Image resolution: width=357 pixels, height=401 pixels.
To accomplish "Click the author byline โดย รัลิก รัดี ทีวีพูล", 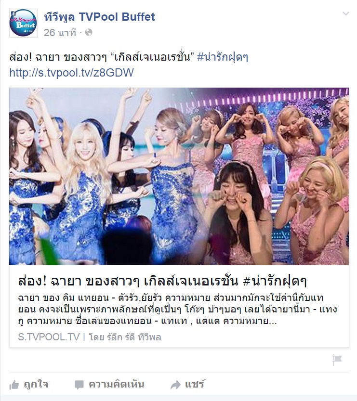I will tap(125, 337).
